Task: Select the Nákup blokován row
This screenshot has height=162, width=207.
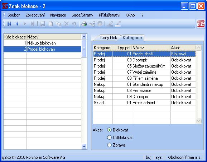Action: pyautogui.click(x=42, y=43)
